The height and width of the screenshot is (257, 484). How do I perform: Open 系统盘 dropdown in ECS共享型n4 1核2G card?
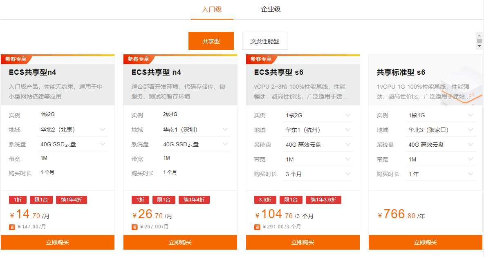tap(73, 144)
